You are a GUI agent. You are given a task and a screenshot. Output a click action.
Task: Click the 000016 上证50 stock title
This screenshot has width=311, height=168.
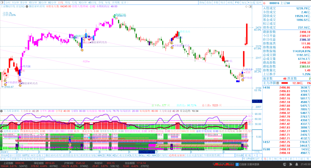(x=280, y=3)
